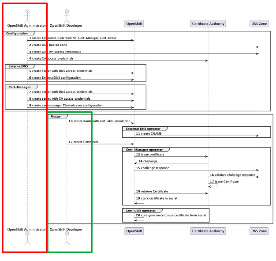Select the header Certificate Authority participant box
The height and width of the screenshot is (261, 276).
pos(208,24)
